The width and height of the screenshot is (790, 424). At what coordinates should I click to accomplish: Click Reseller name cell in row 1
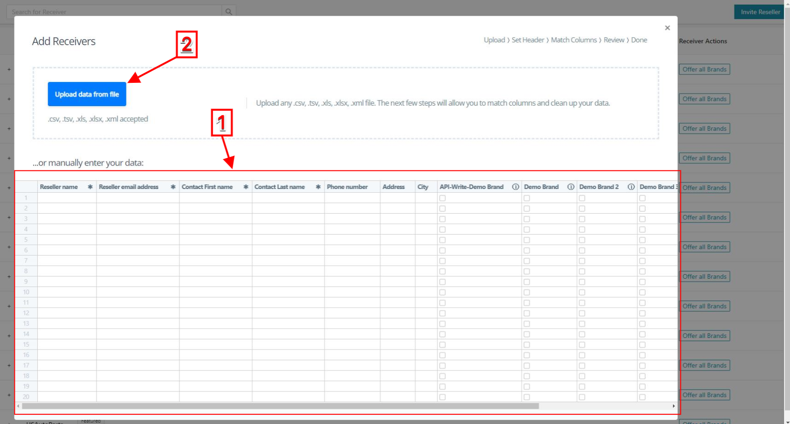point(67,198)
